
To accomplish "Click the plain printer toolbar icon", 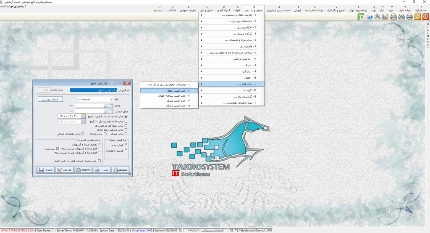I will click(x=409, y=17).
